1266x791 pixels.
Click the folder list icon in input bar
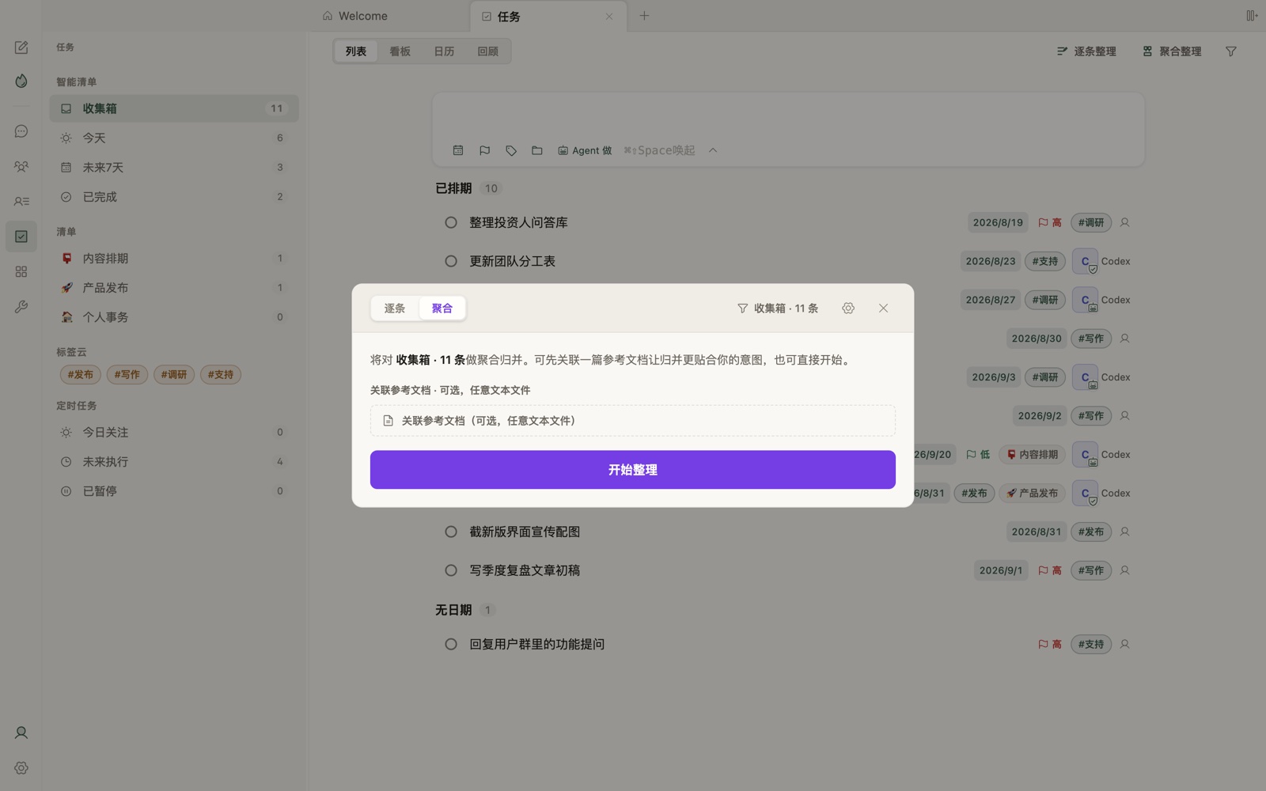[537, 150]
